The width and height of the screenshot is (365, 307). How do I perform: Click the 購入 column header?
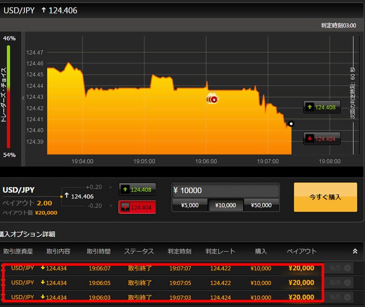260,251
